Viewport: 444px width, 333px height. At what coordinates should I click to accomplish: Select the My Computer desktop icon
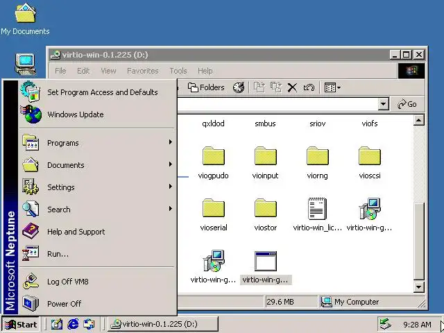25,65
